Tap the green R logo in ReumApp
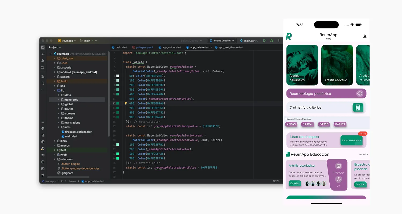402x214 pixels. 289,36
